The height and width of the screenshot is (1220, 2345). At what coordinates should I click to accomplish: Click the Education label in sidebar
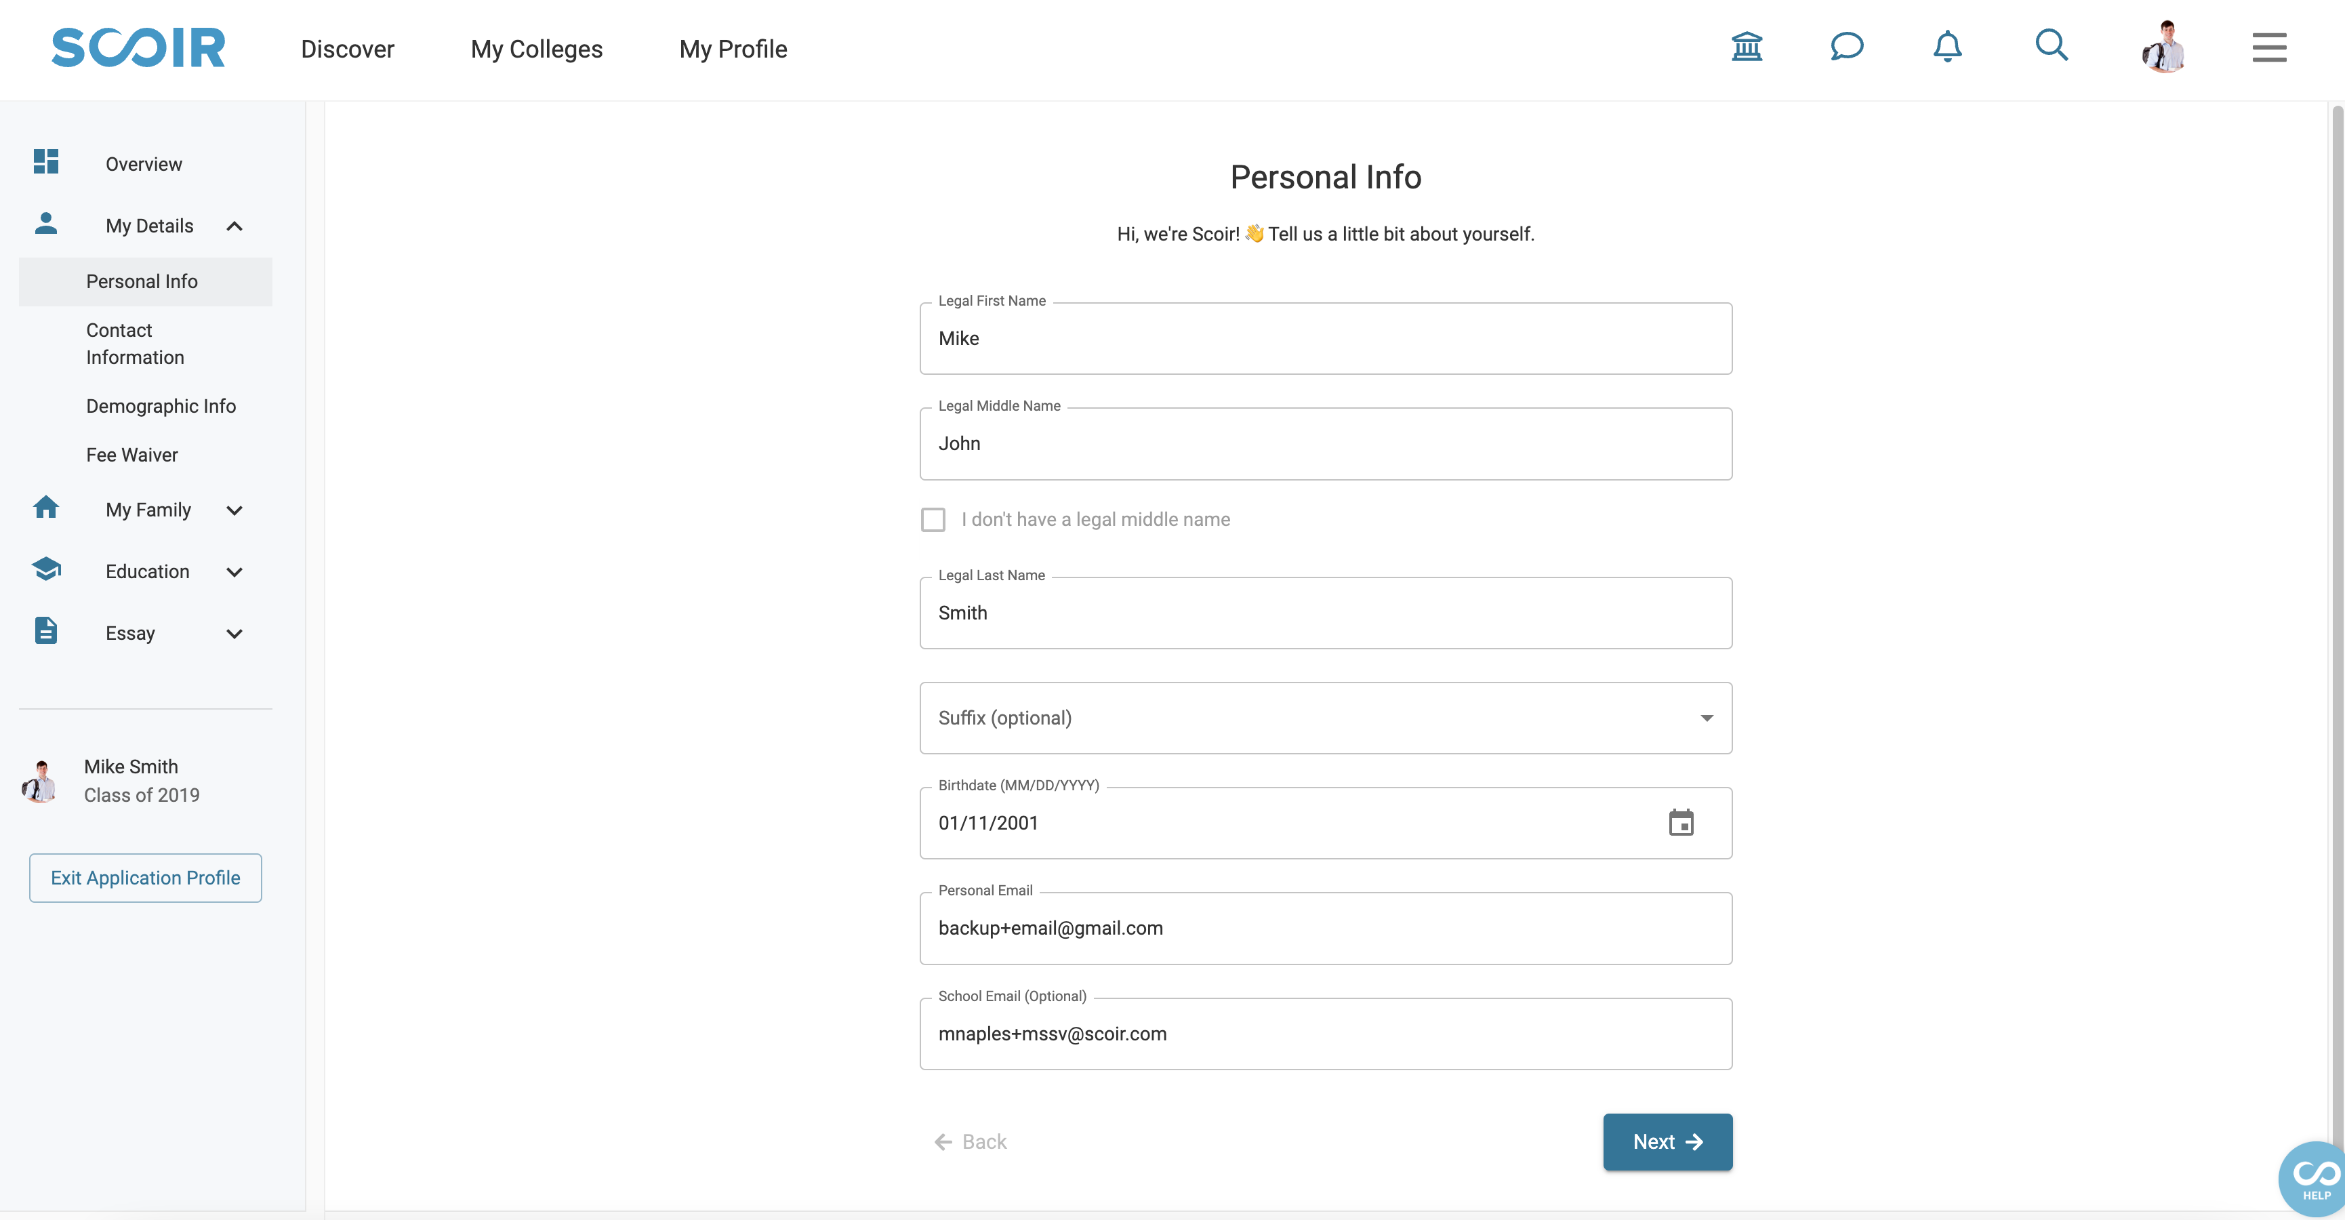pos(146,572)
